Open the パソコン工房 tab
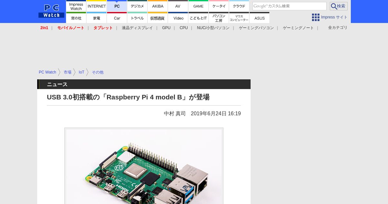This screenshot has width=388, height=204. point(219,17)
